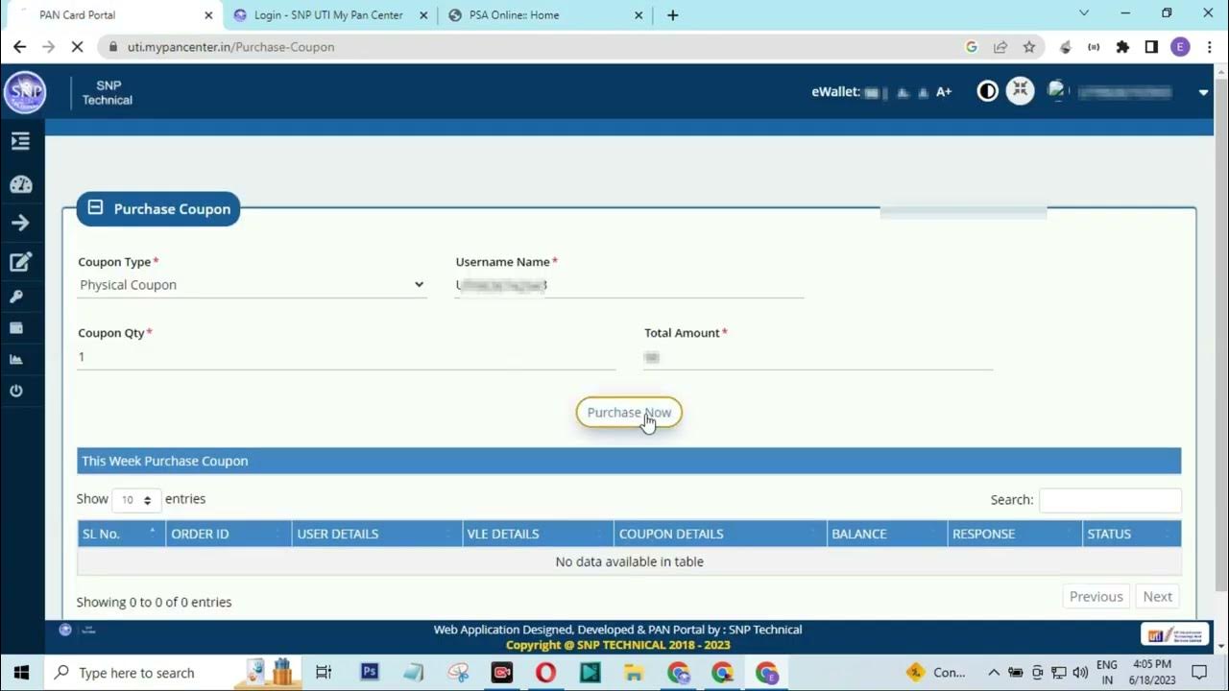
Task: Click the Username Name field
Action: (629, 285)
